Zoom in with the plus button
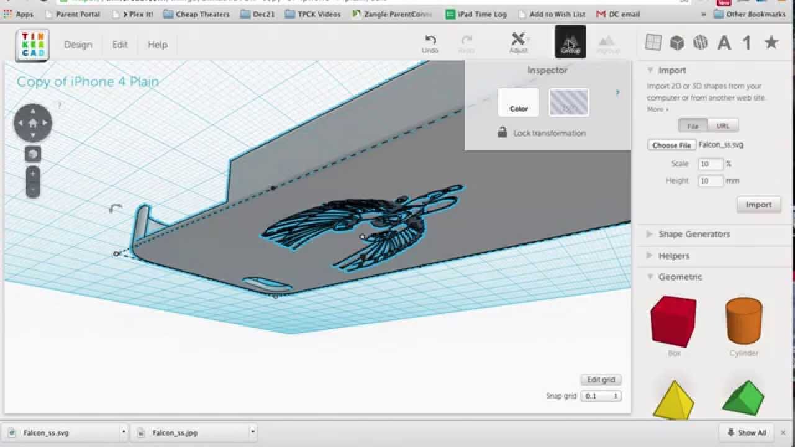This screenshot has width=795, height=447. point(33,174)
